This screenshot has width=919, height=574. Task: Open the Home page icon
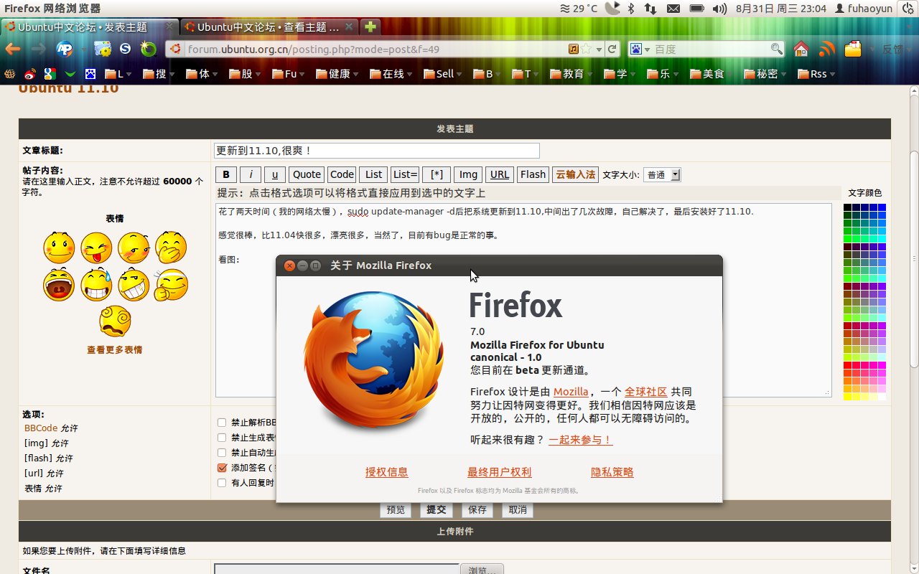click(x=801, y=49)
